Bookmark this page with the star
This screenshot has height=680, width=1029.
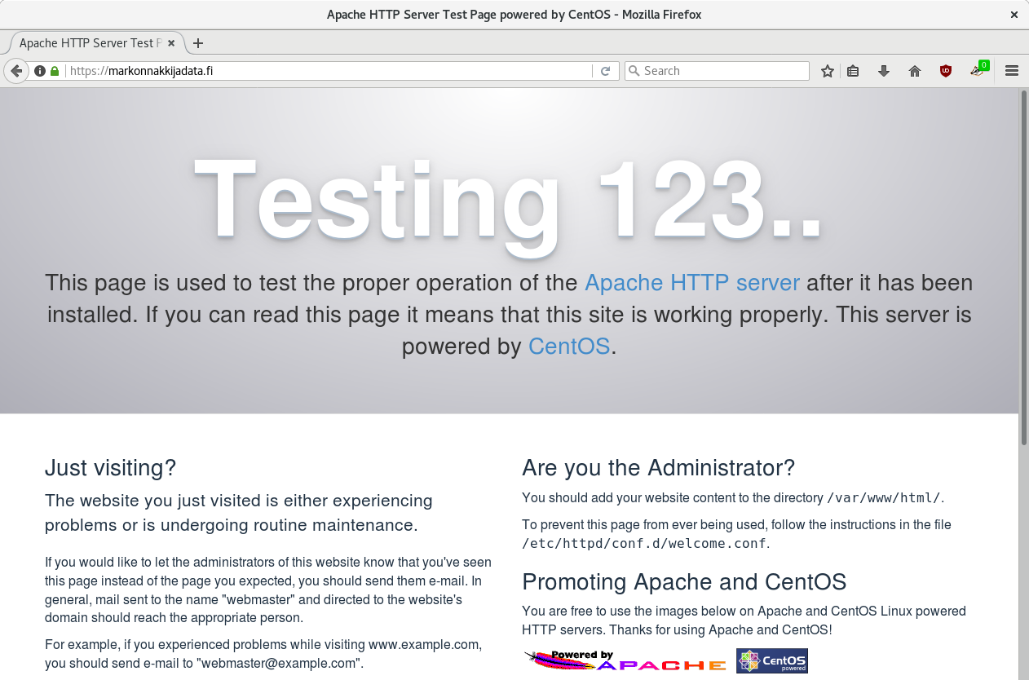(828, 71)
